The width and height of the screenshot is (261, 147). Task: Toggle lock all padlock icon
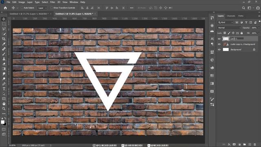coord(242,33)
